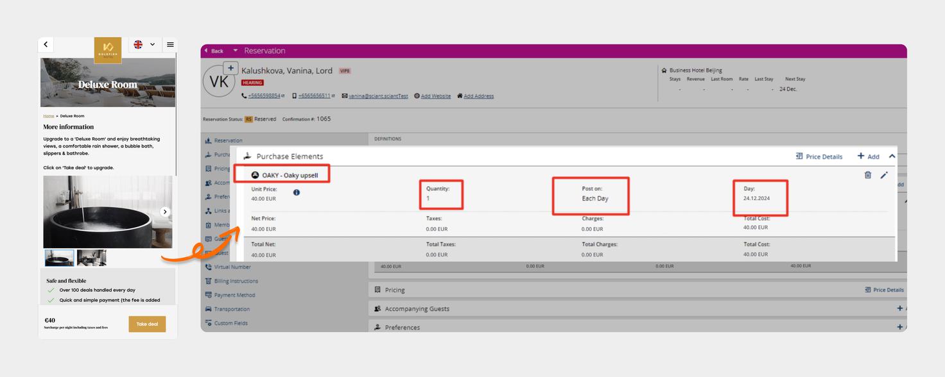Image resolution: width=945 pixels, height=377 pixels.
Task: Open Price Details in Purchase Elements
Action: click(819, 156)
